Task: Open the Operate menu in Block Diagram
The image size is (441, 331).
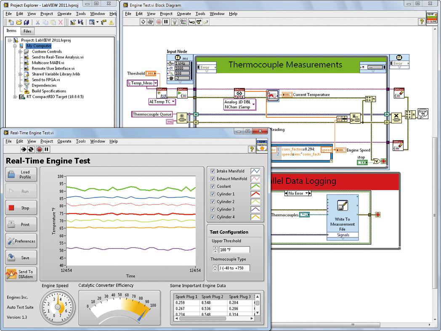Action: (x=183, y=13)
